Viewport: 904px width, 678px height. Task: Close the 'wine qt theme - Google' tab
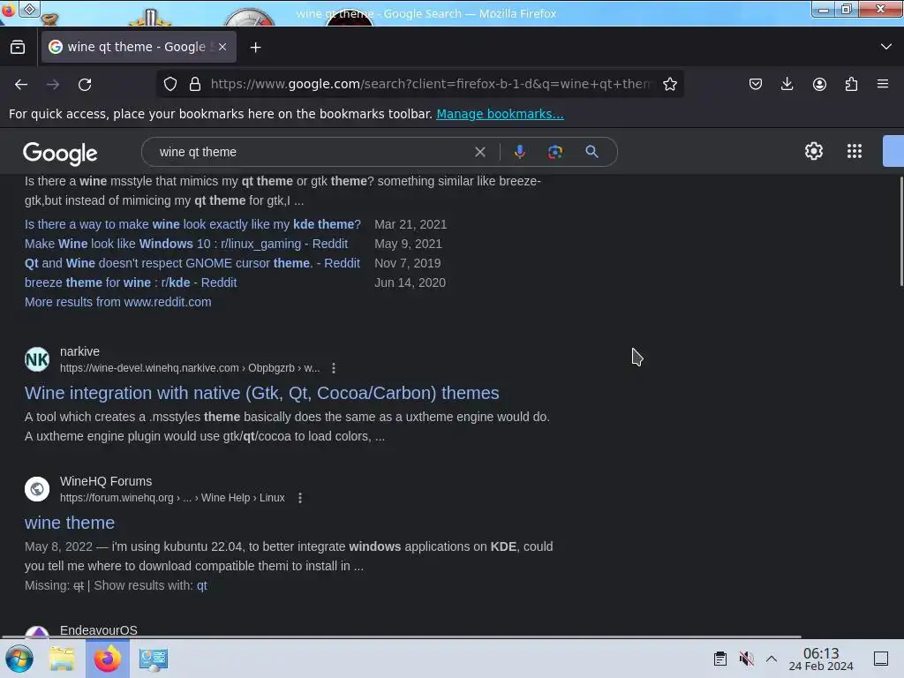point(222,47)
